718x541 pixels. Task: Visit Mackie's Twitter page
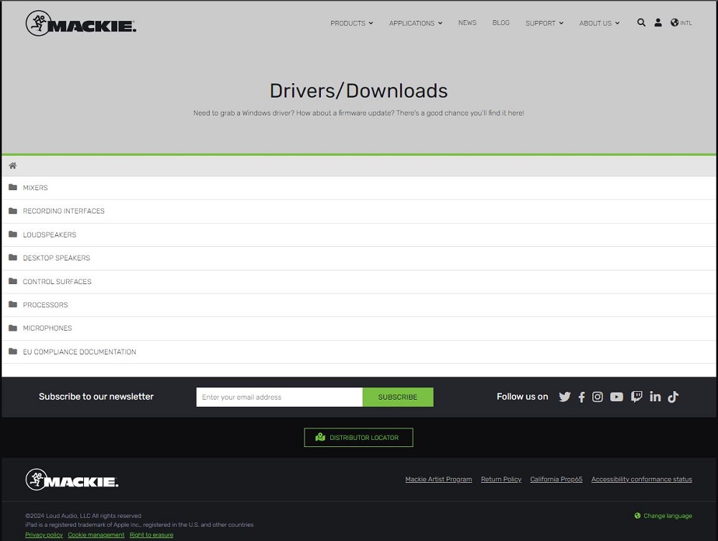point(564,397)
